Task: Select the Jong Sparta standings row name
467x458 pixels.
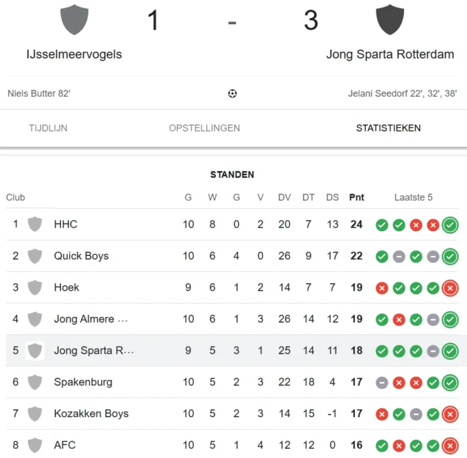Action: [94, 351]
